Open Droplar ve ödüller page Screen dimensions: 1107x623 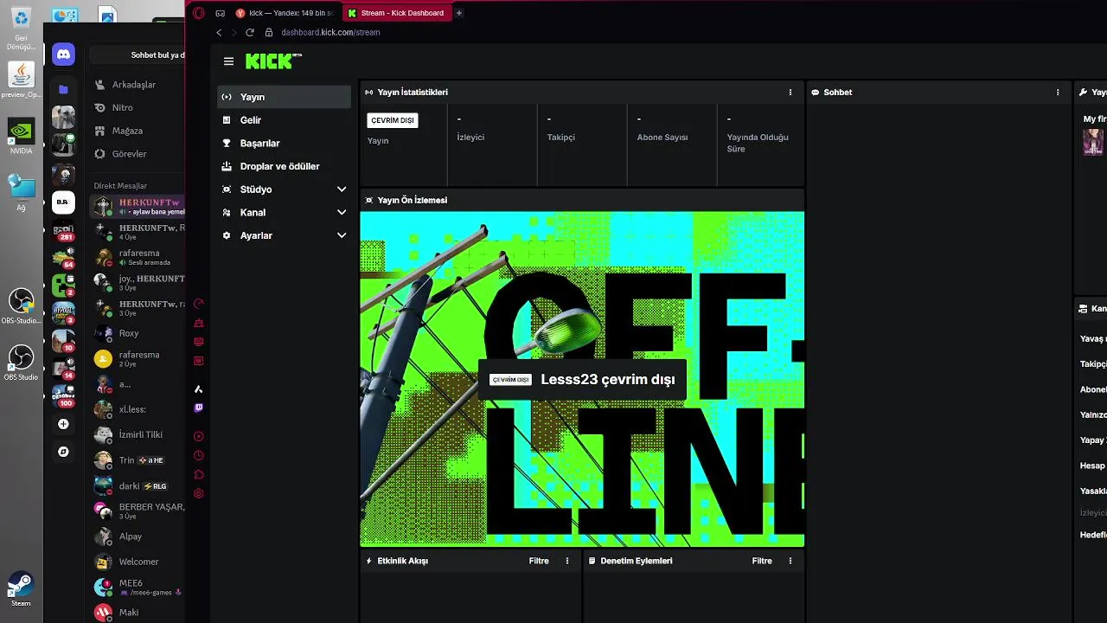(284, 166)
